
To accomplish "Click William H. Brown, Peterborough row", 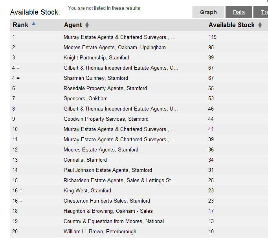I will click(139, 231).
